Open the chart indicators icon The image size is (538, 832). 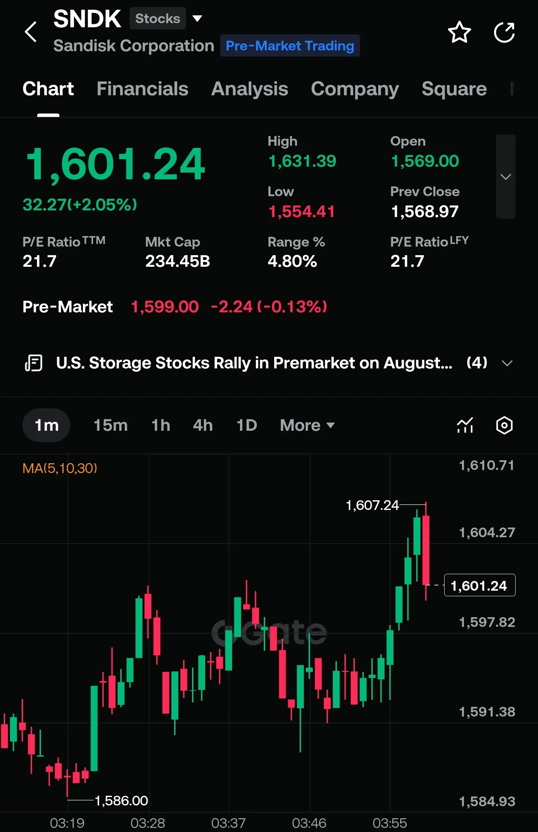(x=465, y=425)
